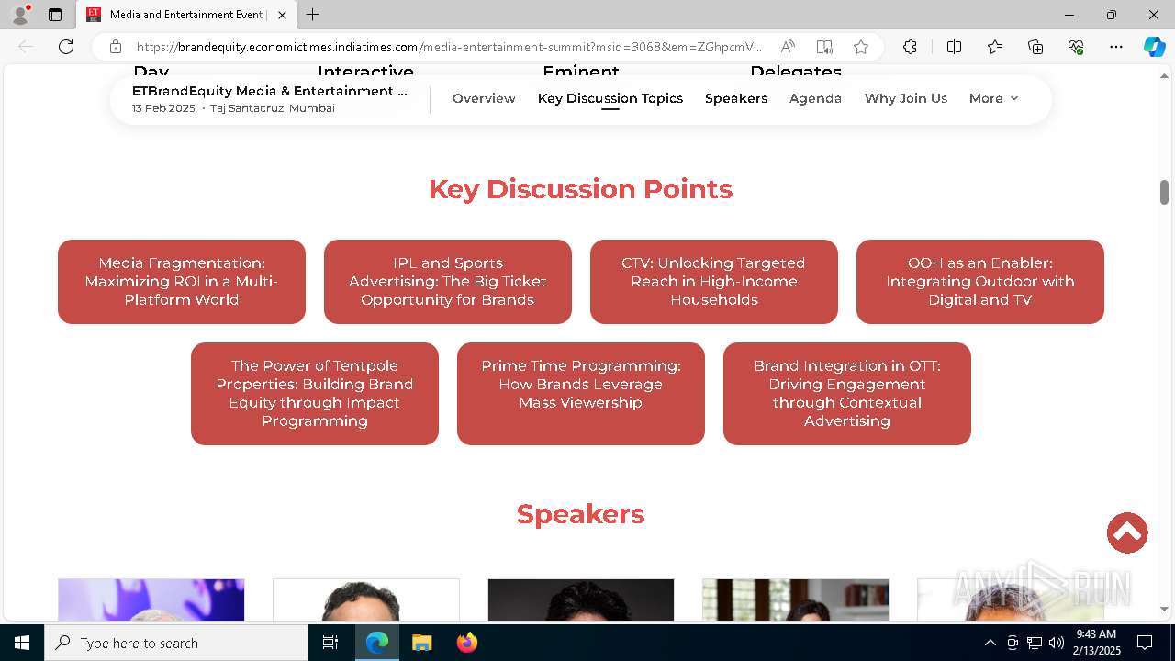Select the IPL and Sports Advertising card

[x=448, y=282]
